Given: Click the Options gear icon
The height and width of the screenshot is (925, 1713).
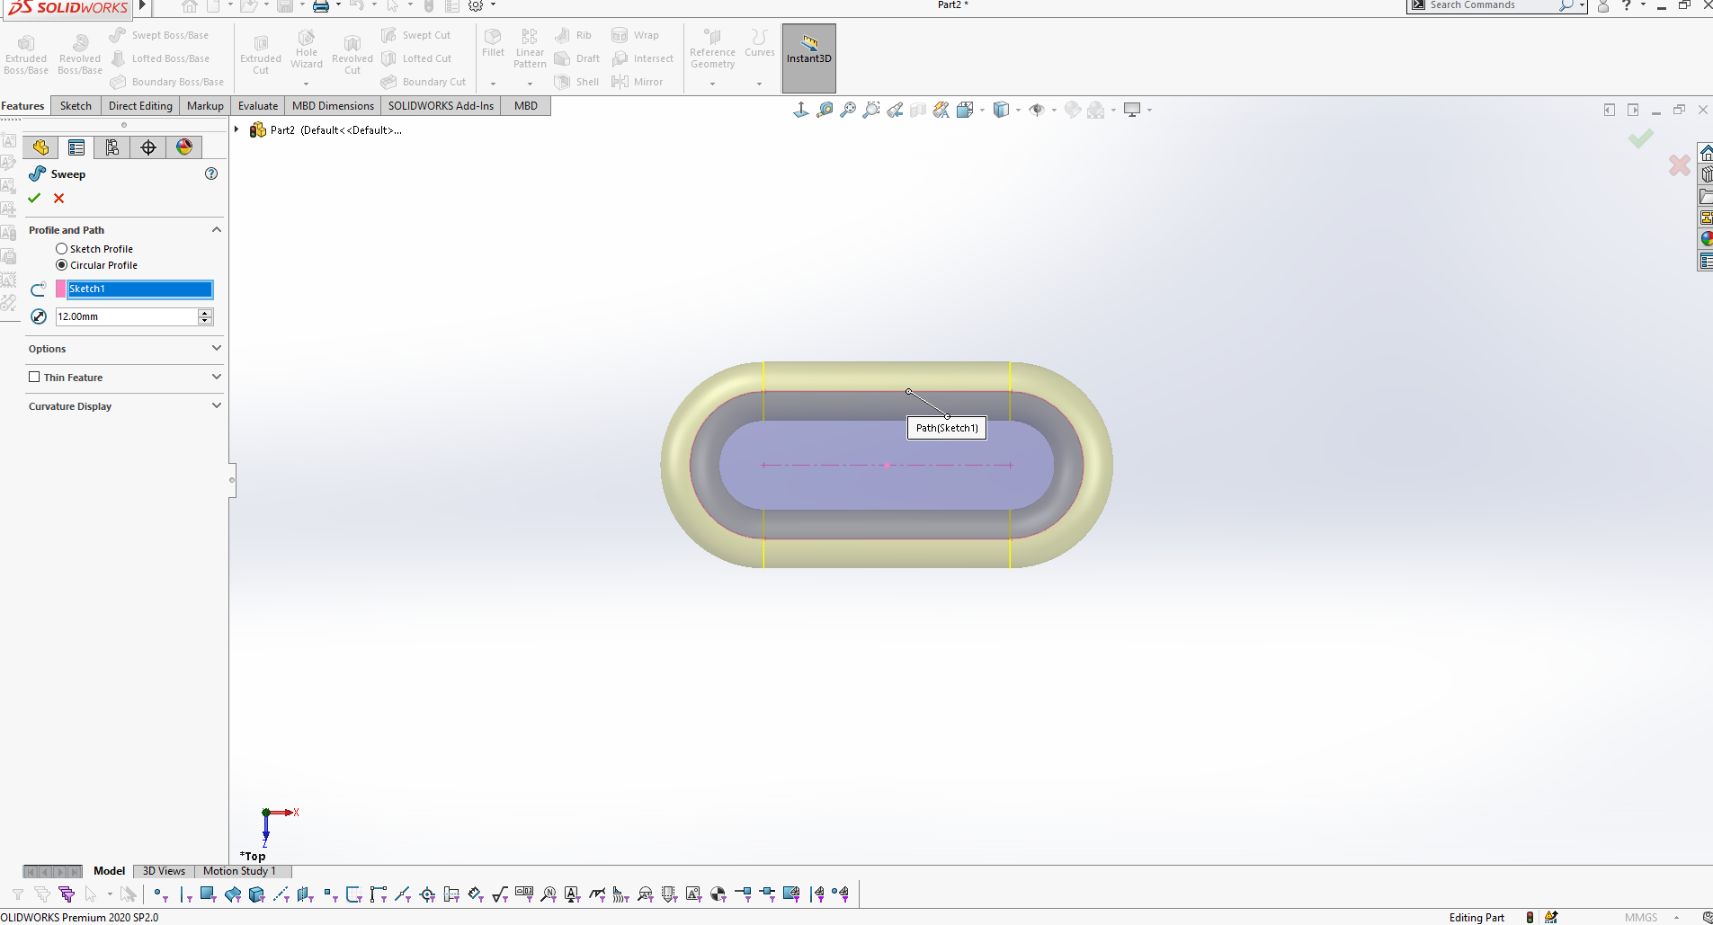Looking at the screenshot, I should coord(476,6).
